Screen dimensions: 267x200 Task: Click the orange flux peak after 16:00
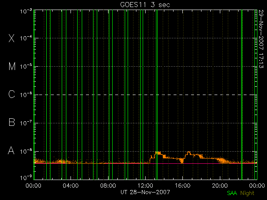tap(189, 153)
